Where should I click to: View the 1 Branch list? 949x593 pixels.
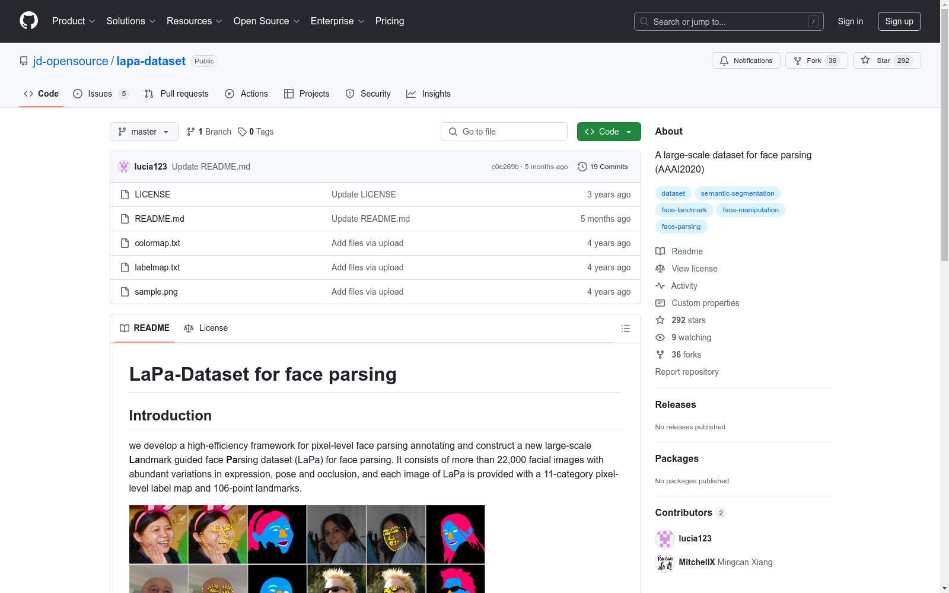tap(209, 132)
